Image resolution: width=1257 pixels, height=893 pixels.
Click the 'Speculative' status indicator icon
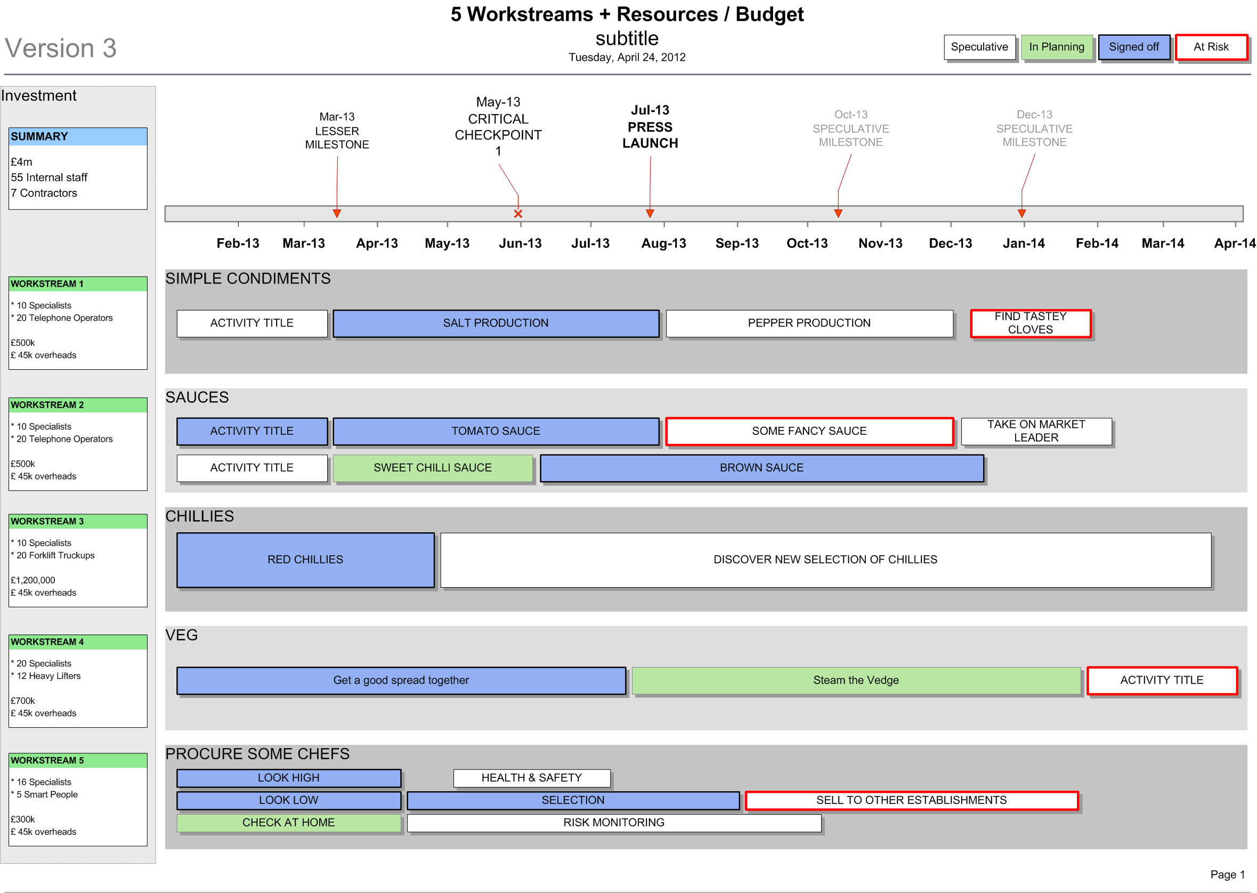tap(976, 45)
